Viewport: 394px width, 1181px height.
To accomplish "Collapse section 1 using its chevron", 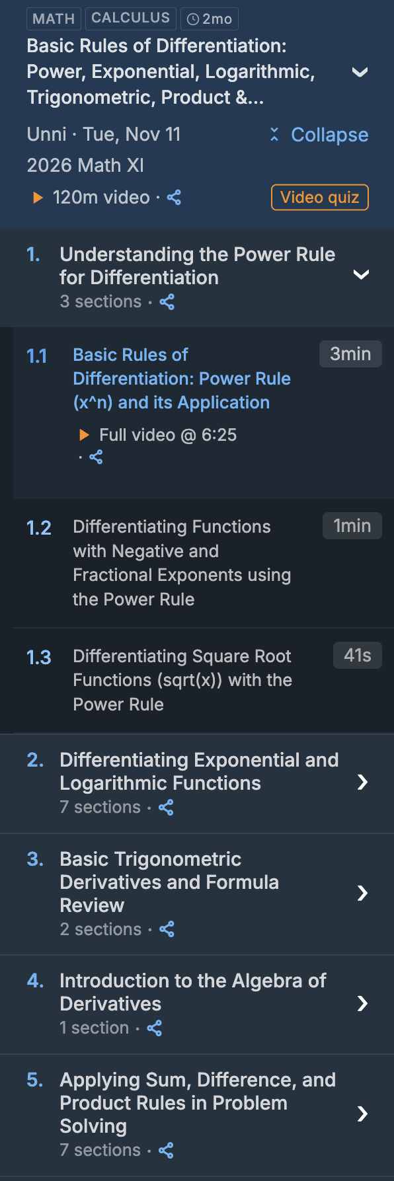I will click(362, 274).
